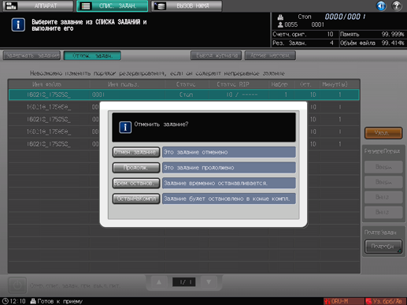Select the Отлож. задан. tab
The width and height of the screenshot is (407, 305).
click(92, 55)
